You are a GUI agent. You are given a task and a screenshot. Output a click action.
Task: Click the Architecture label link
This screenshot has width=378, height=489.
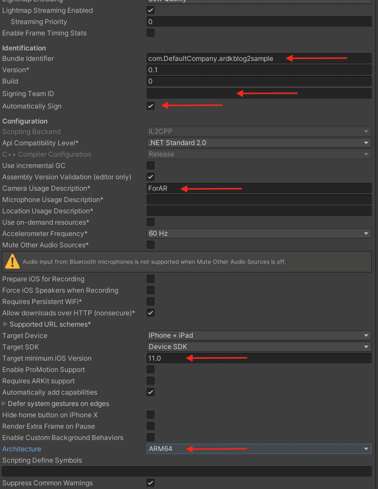pyautogui.click(x=22, y=449)
